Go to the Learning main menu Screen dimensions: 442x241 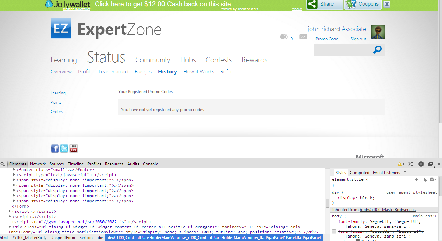[x=64, y=60]
